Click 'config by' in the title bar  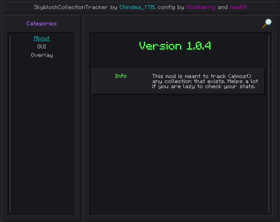click(x=171, y=7)
